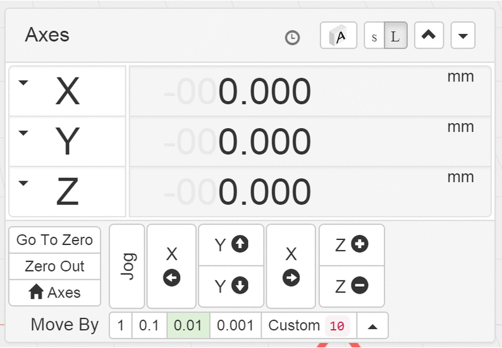
Task: Click the Custom move-by value 10
Action: [337, 326]
